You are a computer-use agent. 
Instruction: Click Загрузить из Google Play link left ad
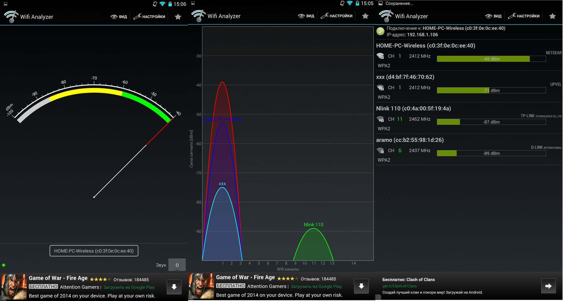(129, 287)
